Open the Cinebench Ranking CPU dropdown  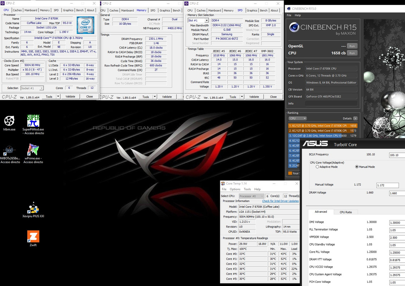[x=297, y=118]
